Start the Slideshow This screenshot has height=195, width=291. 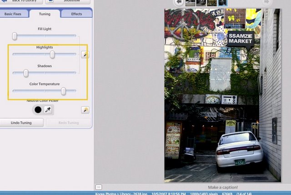(68, 1)
